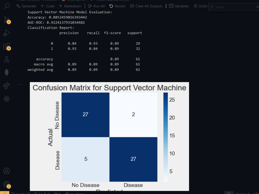Screen dimensions: 259x194
Task: Click the 'Support Vector Machine Model Evaluation:' line
Action: 70,12
